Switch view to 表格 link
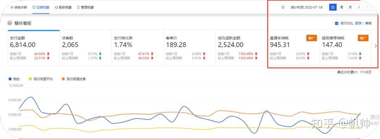380x139 pixels. (x=368, y=23)
